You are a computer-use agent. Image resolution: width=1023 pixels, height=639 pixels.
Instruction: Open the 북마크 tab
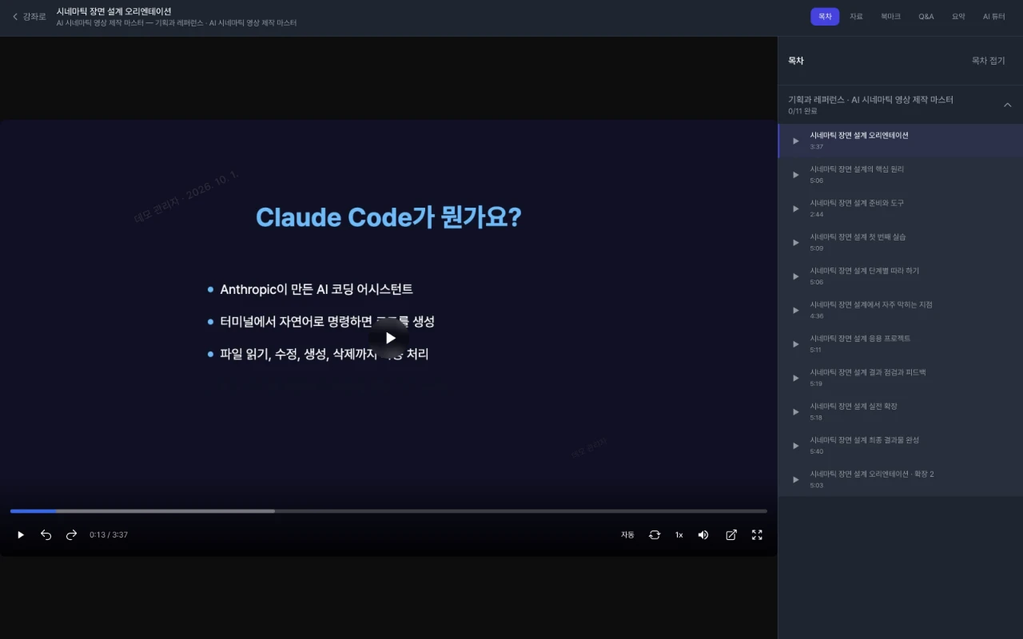coord(890,17)
